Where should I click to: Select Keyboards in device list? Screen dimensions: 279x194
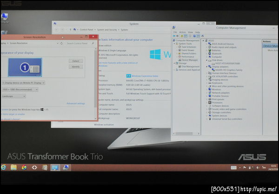217,83
